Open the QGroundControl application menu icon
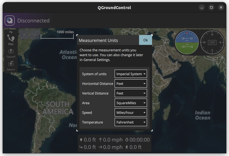The image size is (229, 156). pyautogui.click(x=10, y=20)
